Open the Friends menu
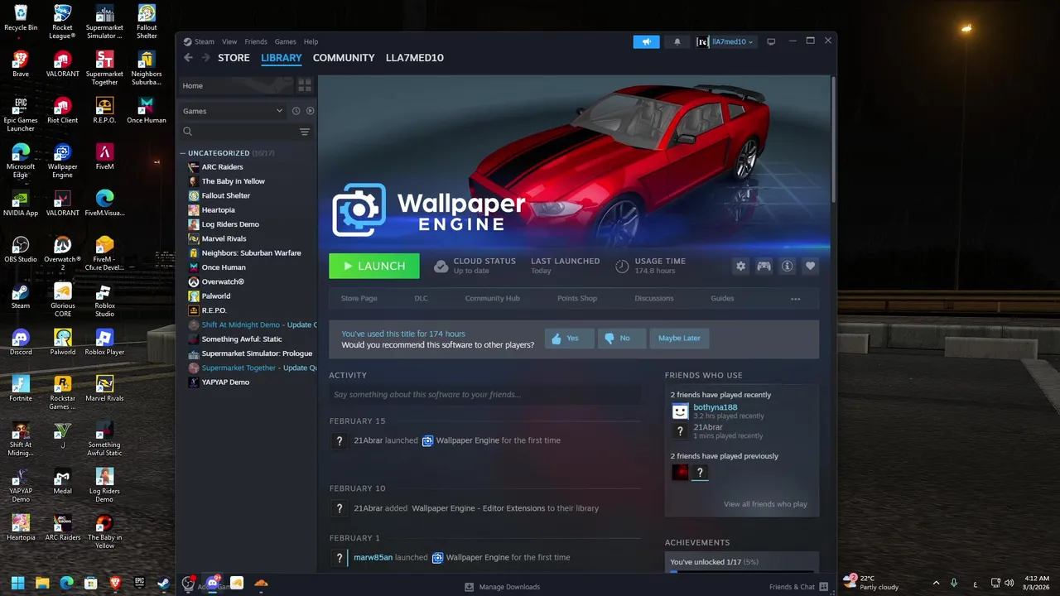 coord(256,41)
